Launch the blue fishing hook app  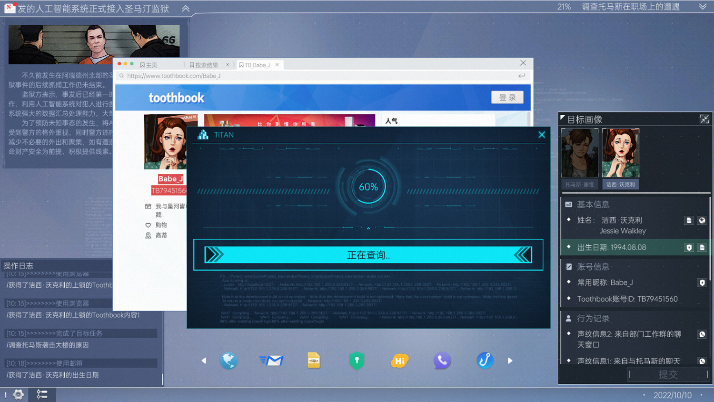coord(485,361)
